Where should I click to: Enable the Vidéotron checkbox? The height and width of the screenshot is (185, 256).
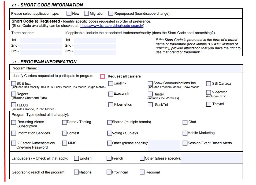[x=209, y=92]
